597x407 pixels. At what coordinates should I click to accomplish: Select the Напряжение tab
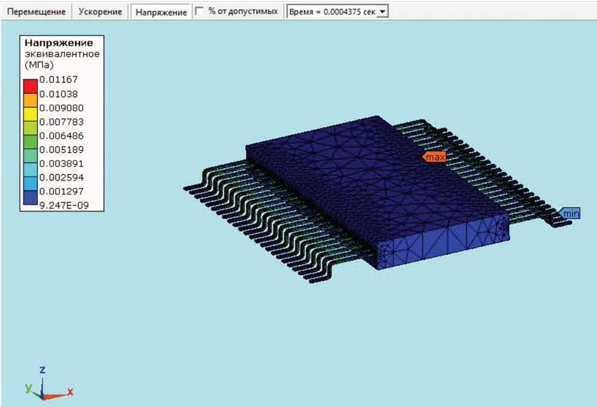161,12
